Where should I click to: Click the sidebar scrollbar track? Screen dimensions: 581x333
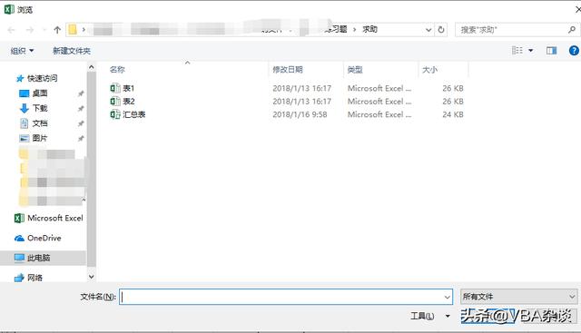coord(91,171)
